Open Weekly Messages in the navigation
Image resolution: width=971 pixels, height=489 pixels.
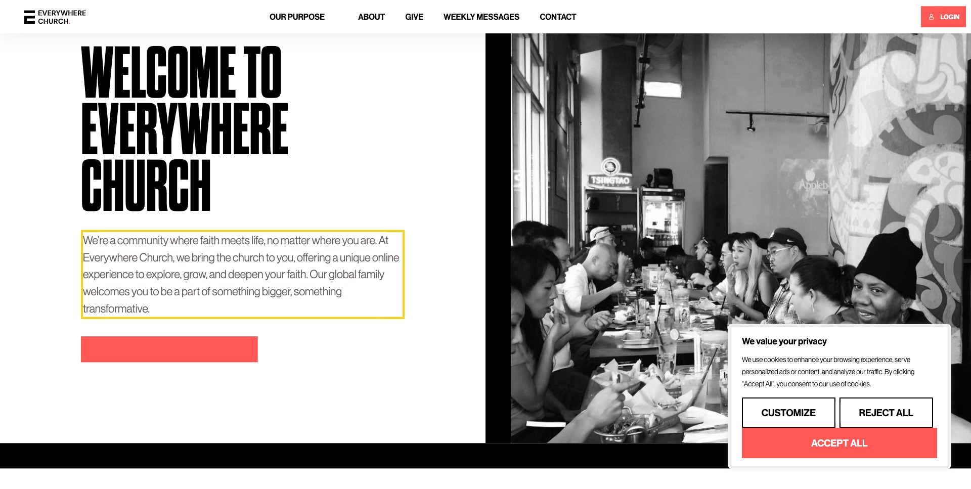click(x=481, y=17)
